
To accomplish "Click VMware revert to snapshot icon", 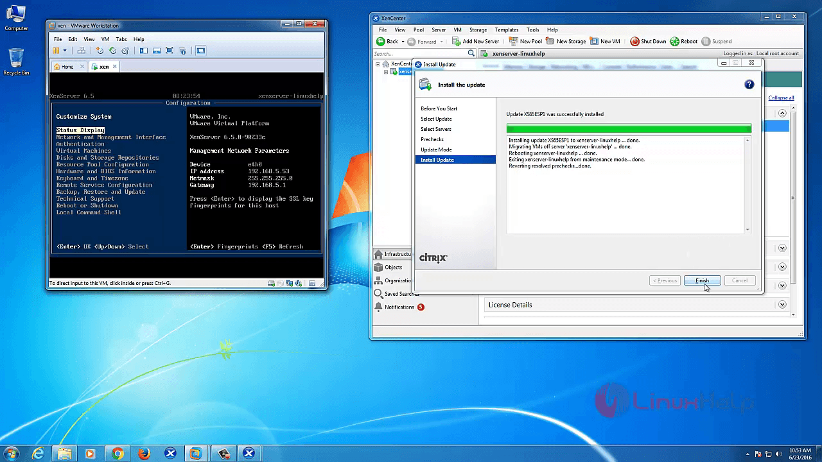I will point(112,51).
